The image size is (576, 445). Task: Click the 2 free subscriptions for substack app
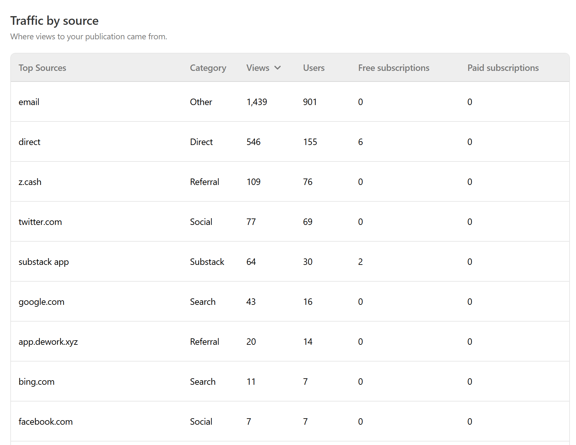360,262
